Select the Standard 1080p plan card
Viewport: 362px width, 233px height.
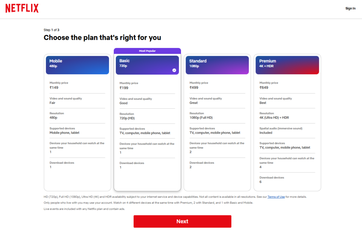(x=217, y=65)
